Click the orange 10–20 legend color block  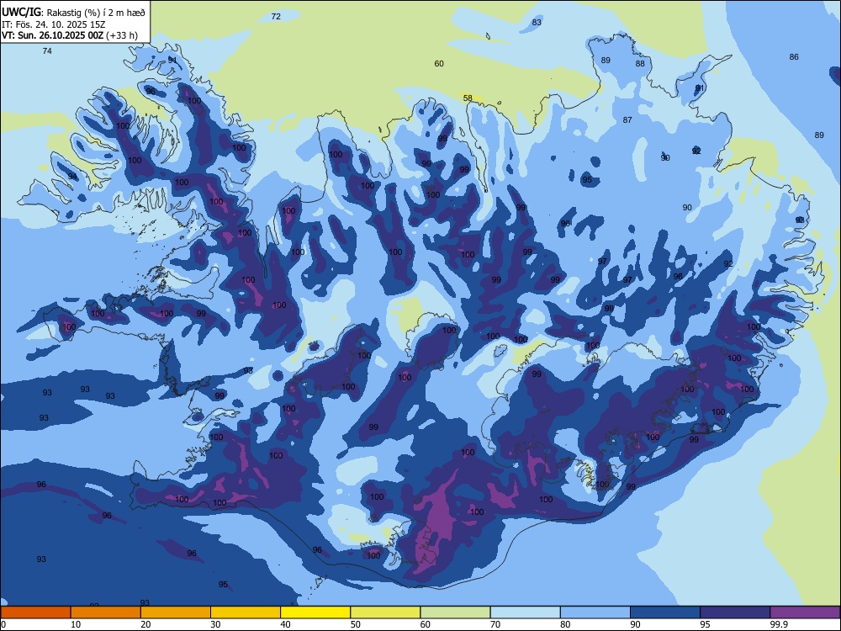[x=106, y=612]
